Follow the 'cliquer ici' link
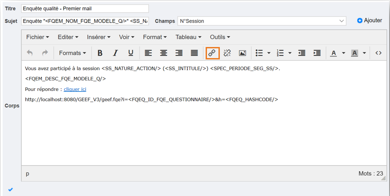This screenshot has width=390, height=196. tap(75, 89)
